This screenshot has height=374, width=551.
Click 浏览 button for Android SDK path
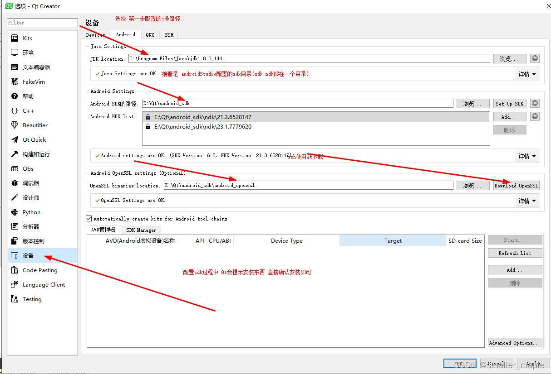pyautogui.click(x=473, y=103)
